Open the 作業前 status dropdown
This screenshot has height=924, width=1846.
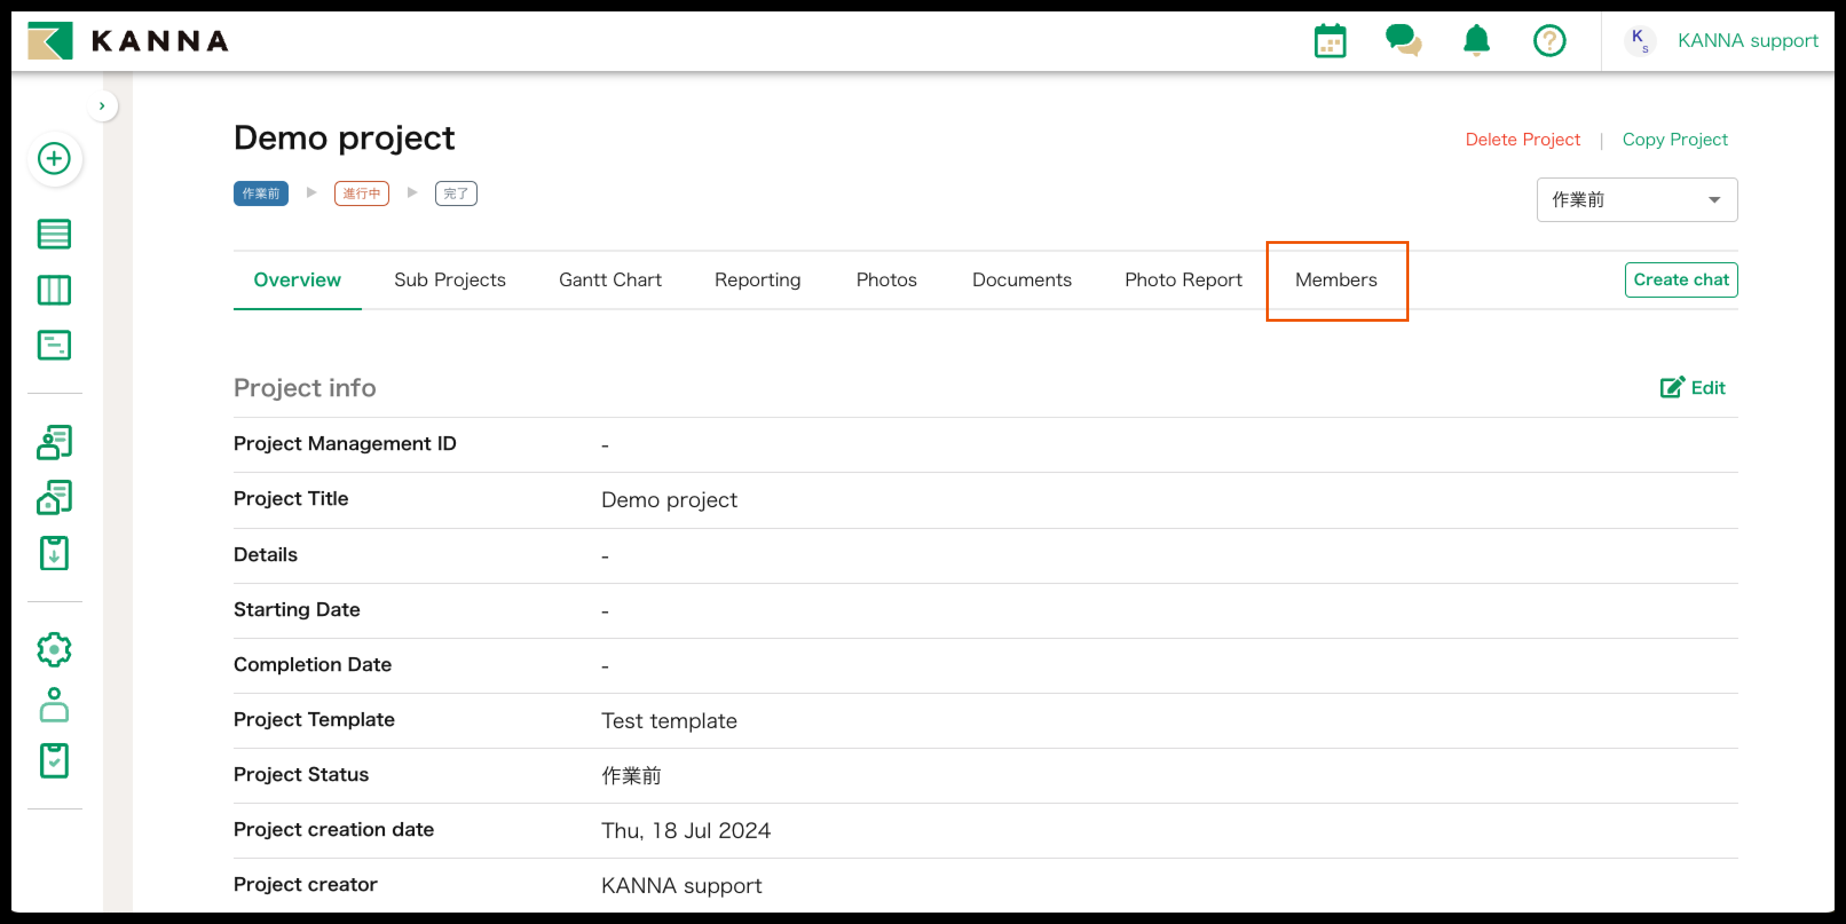pos(1636,200)
